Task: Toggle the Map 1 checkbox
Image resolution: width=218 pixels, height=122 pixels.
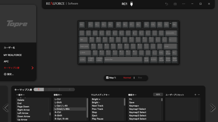Action: point(107,78)
